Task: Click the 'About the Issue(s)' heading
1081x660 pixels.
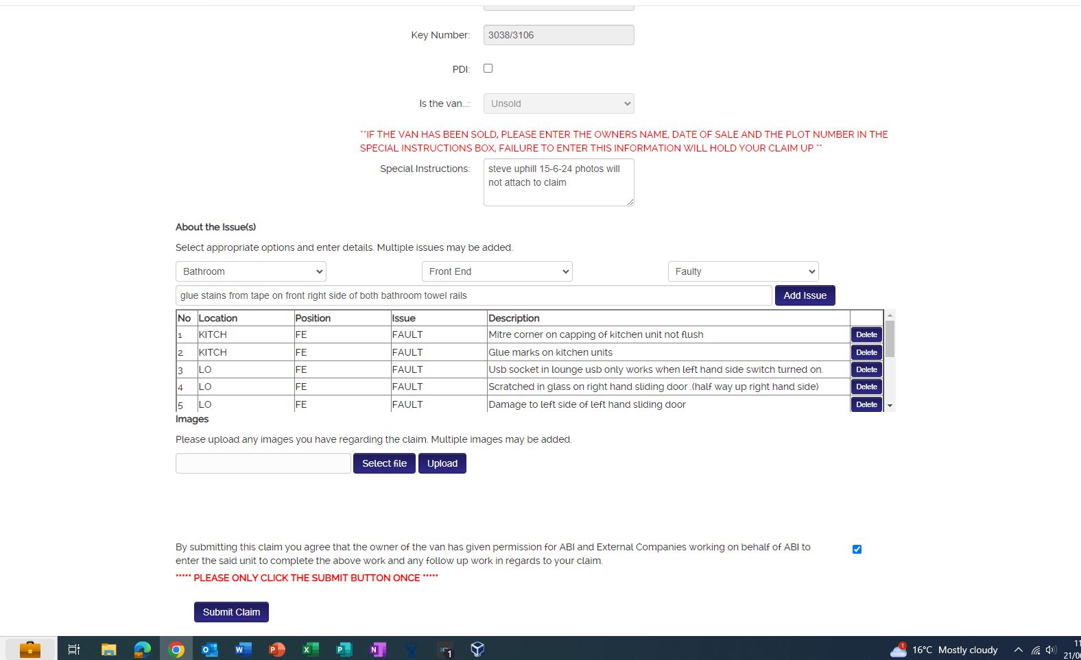Action: [x=215, y=227]
